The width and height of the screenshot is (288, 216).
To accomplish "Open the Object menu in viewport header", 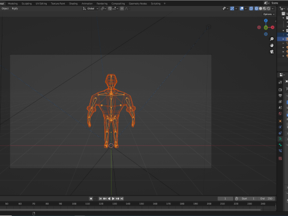I will click(5, 8).
